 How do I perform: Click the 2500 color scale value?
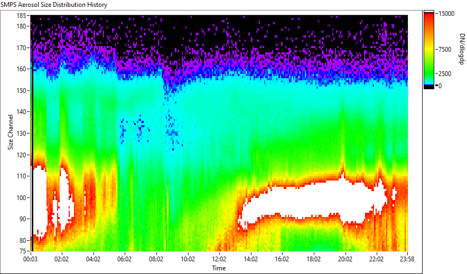[x=445, y=74]
